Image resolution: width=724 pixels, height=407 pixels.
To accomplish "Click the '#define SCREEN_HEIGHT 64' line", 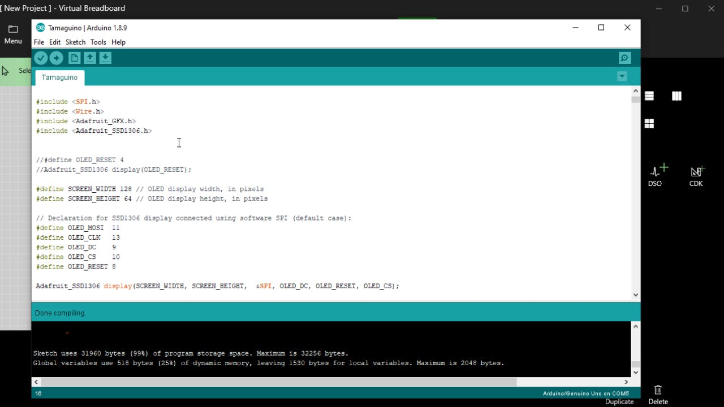I will point(152,199).
